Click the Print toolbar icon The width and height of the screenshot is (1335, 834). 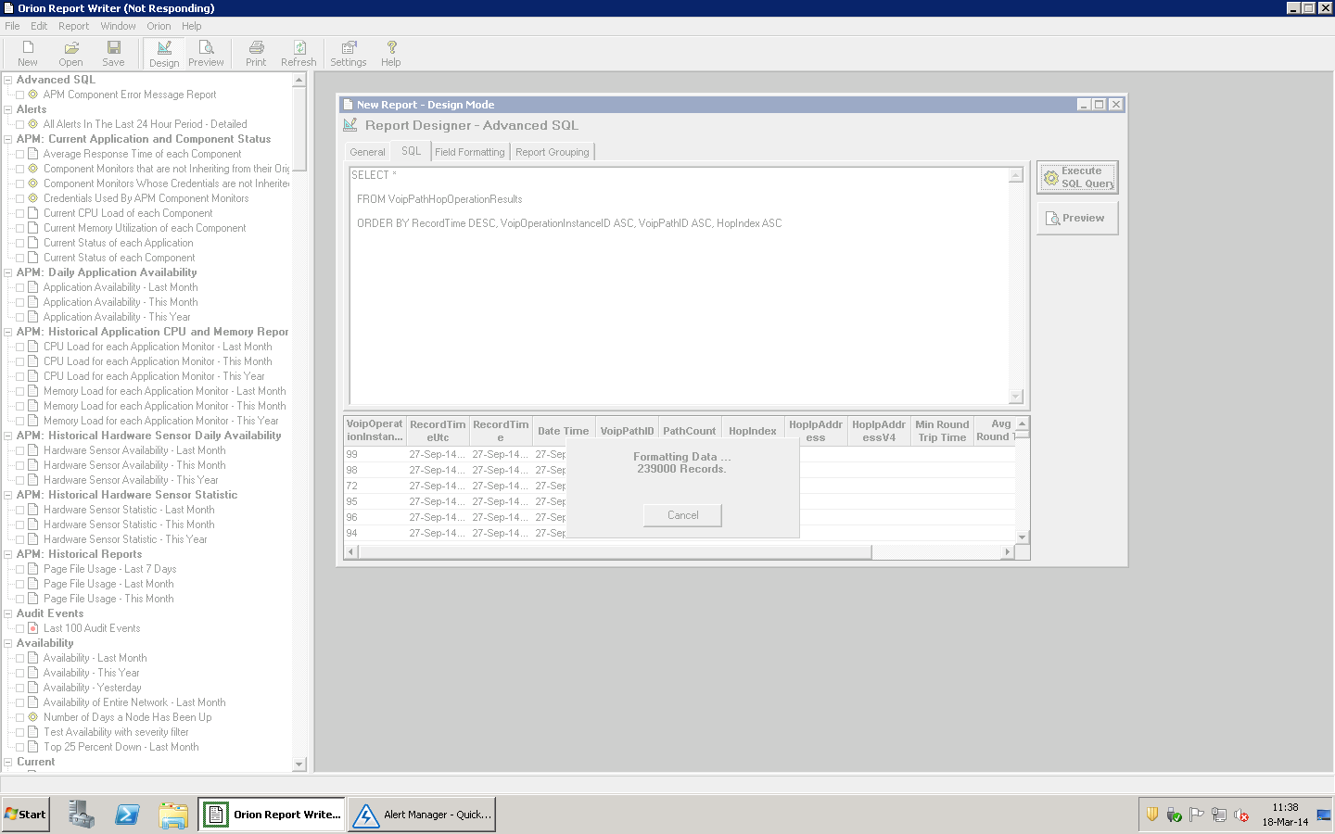(256, 54)
